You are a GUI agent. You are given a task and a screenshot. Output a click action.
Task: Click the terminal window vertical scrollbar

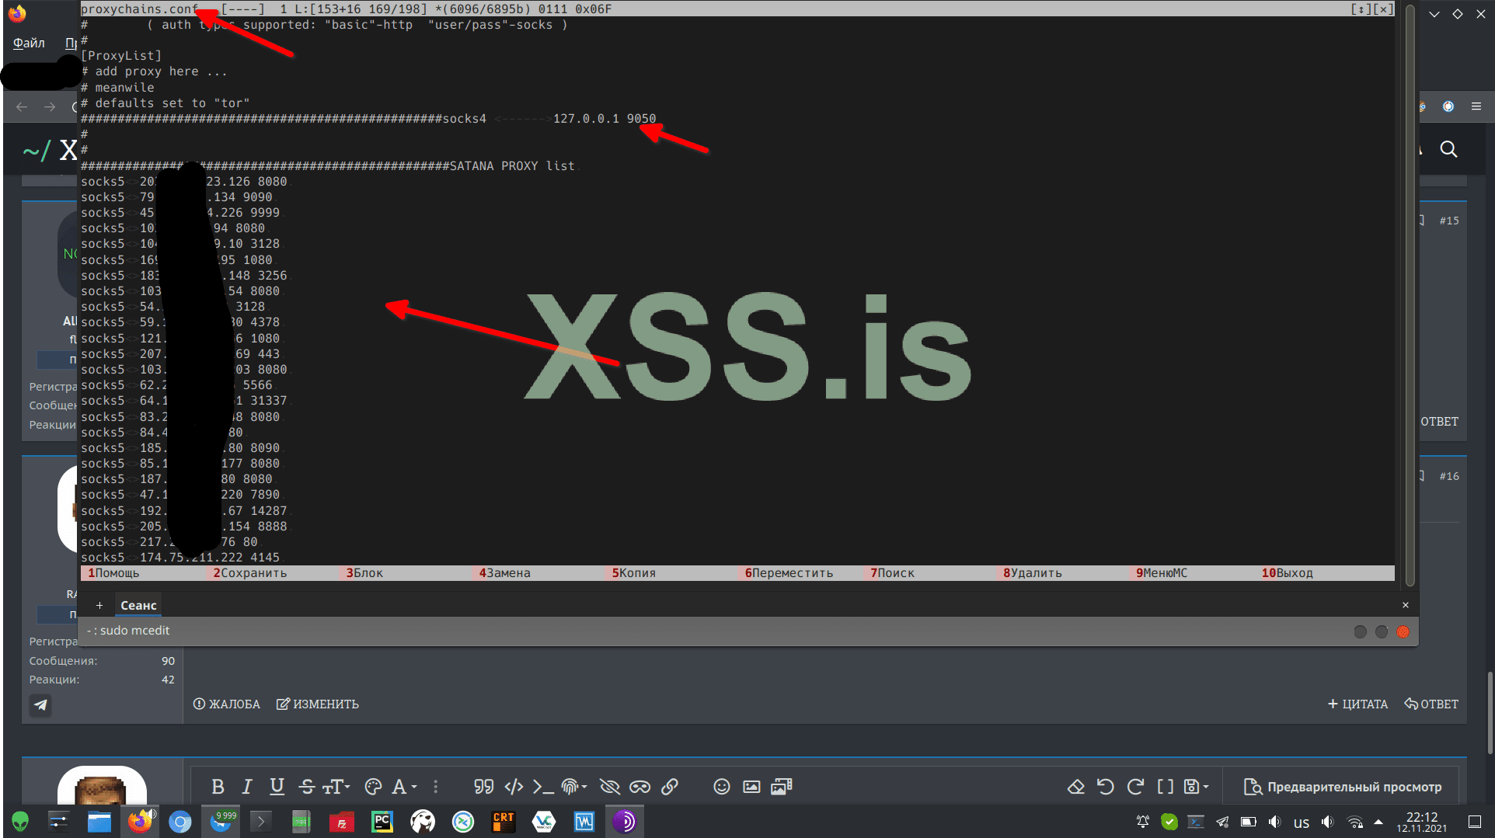pos(1410,295)
